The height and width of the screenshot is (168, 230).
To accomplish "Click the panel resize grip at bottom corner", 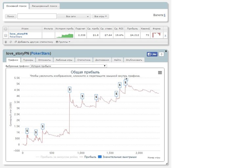I will [167, 164].
